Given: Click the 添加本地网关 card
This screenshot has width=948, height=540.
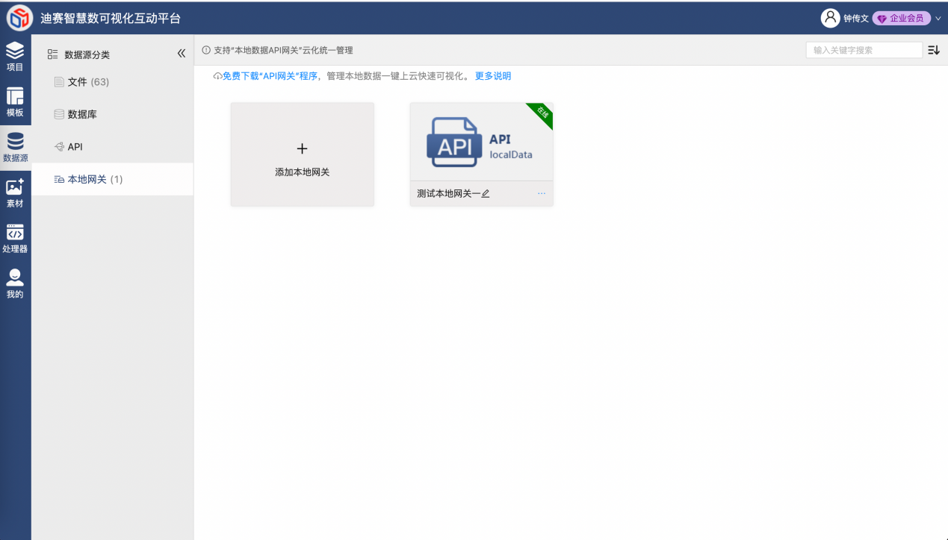Looking at the screenshot, I should pyautogui.click(x=302, y=154).
